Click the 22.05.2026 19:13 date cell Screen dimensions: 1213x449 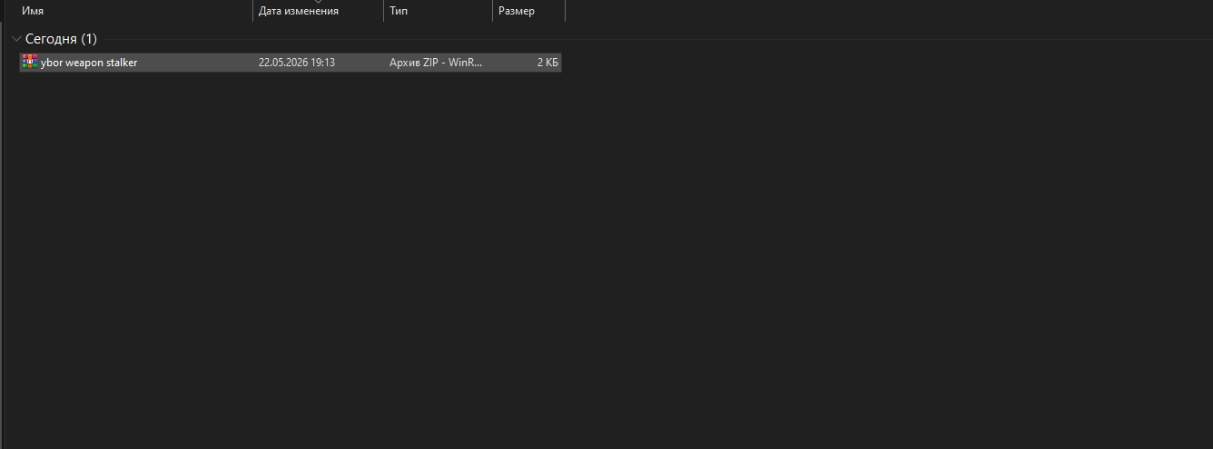(297, 63)
